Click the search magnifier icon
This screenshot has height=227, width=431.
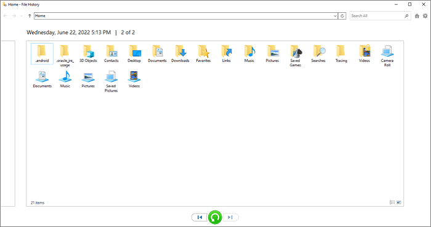(406, 16)
